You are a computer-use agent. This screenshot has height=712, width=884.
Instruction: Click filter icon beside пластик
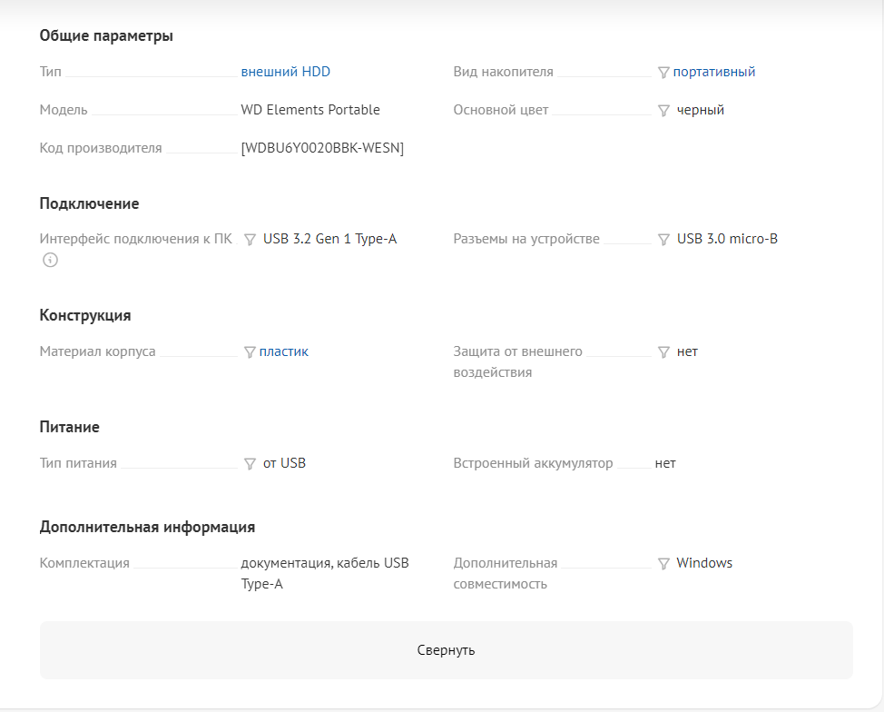[x=250, y=352]
